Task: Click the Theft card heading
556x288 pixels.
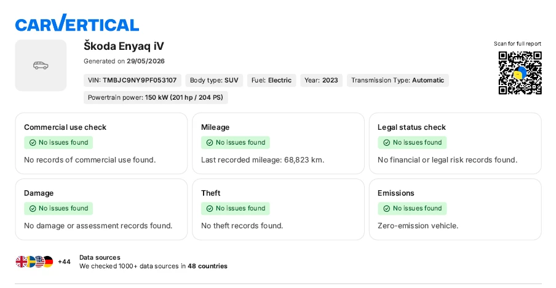Action: [210, 193]
